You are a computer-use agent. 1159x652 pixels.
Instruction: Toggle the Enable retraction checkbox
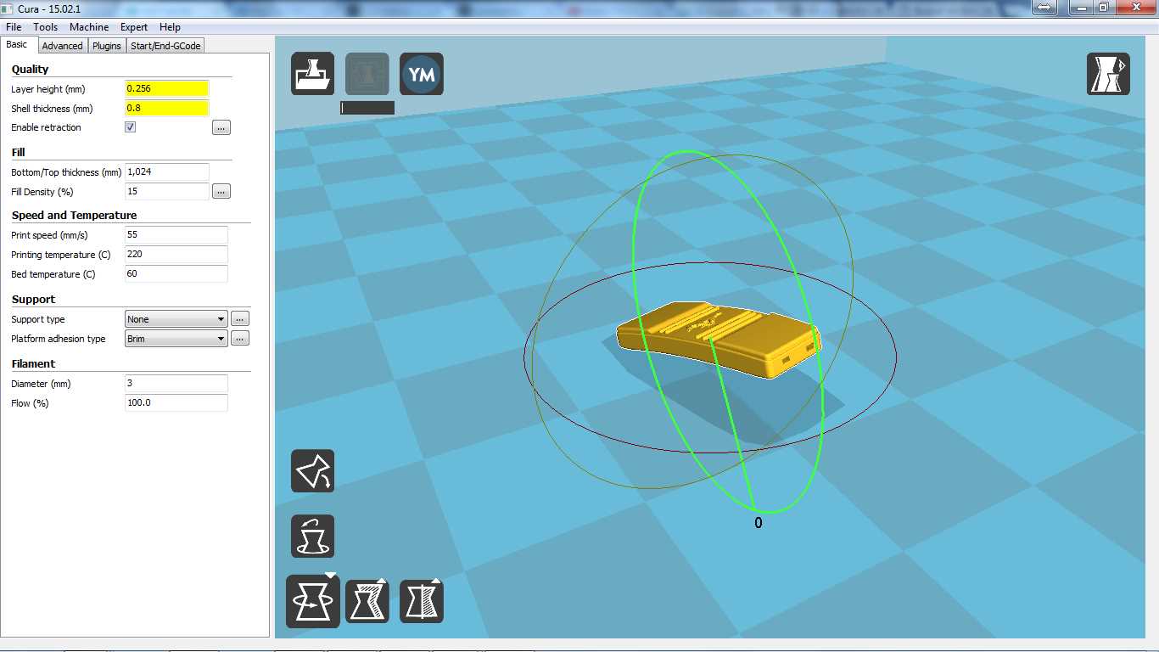click(x=130, y=127)
